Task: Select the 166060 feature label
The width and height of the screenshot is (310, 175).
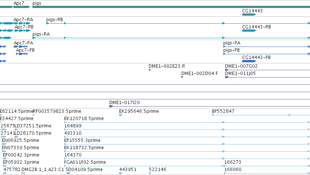Action: (x=233, y=170)
